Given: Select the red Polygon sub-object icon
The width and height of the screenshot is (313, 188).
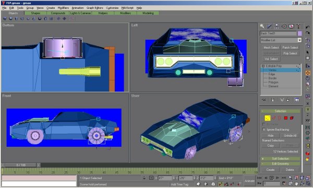Looking at the screenshot, I should click(x=286, y=118).
